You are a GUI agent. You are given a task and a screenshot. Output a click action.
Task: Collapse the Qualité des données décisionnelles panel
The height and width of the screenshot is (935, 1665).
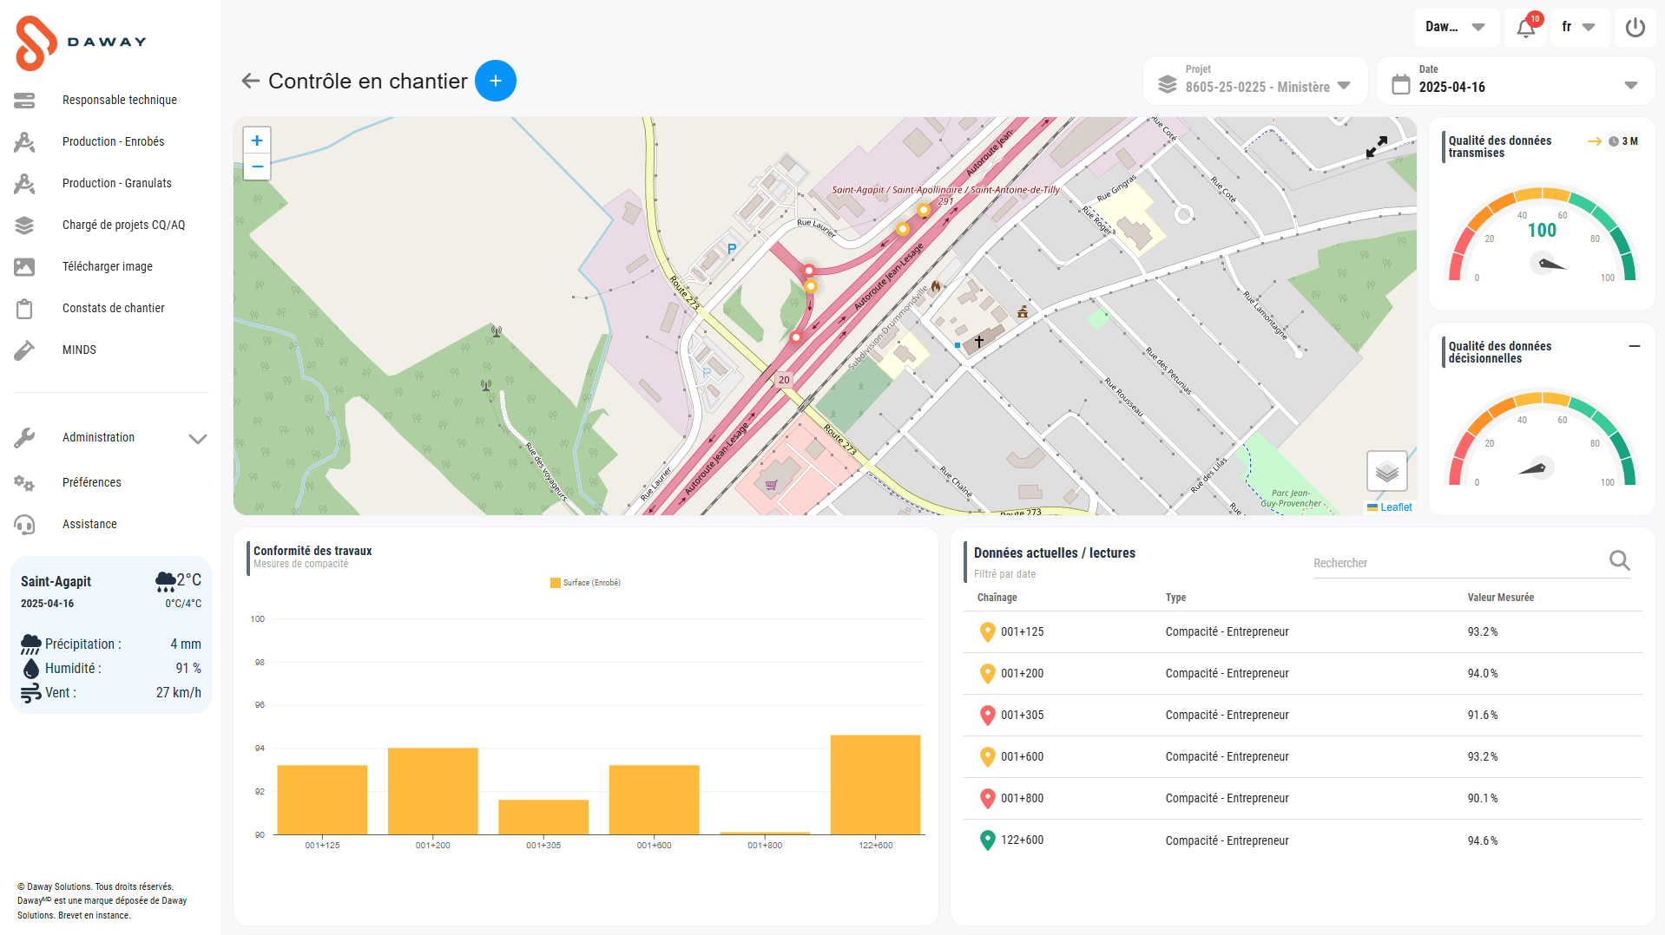pyautogui.click(x=1634, y=346)
